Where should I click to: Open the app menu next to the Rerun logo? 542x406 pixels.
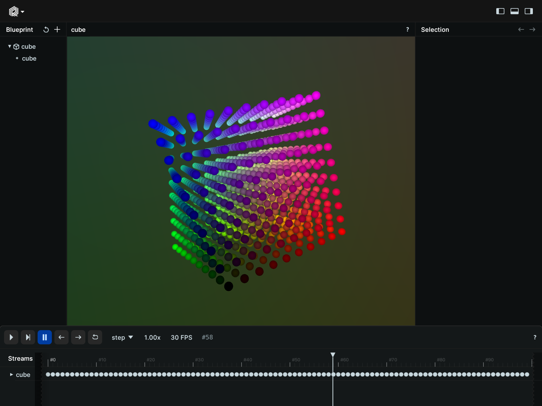(23, 11)
